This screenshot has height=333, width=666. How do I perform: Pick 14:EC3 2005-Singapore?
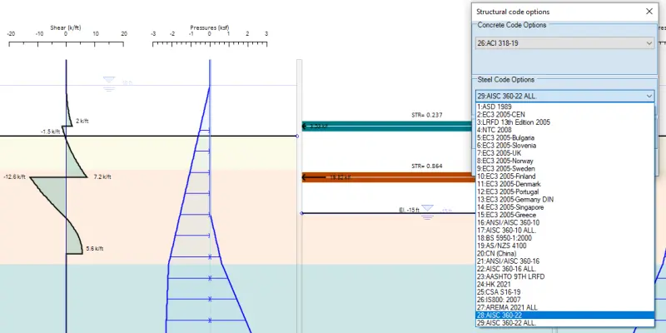[564, 207]
